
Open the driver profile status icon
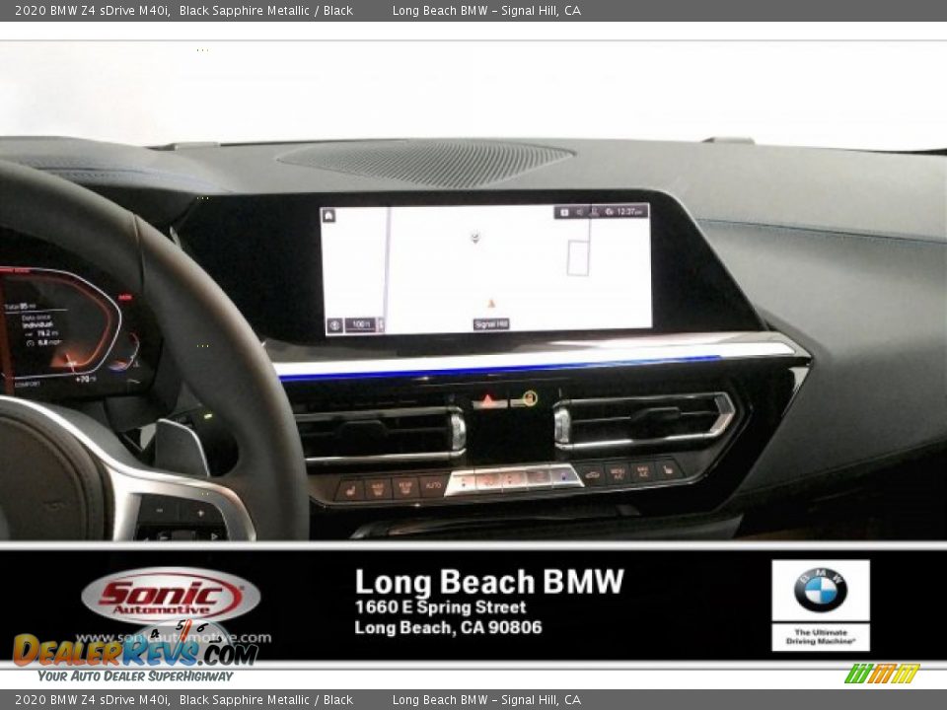pyautogui.click(x=594, y=213)
